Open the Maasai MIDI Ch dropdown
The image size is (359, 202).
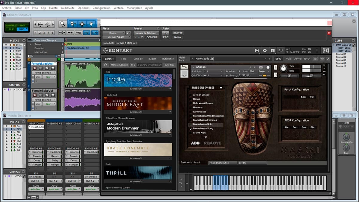click(x=207, y=75)
